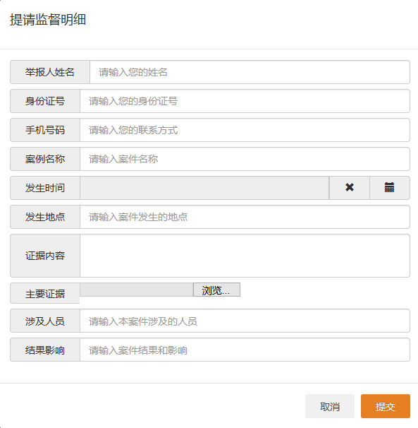Select the 涉及人员 input field
This screenshot has height=428, width=418.
[245, 321]
